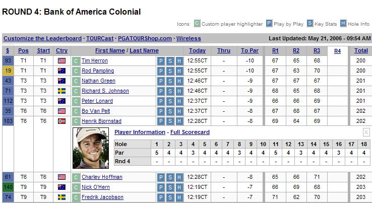Open Hole Info for Henrik Bjornstad
The image size is (372, 203).
[x=179, y=121]
